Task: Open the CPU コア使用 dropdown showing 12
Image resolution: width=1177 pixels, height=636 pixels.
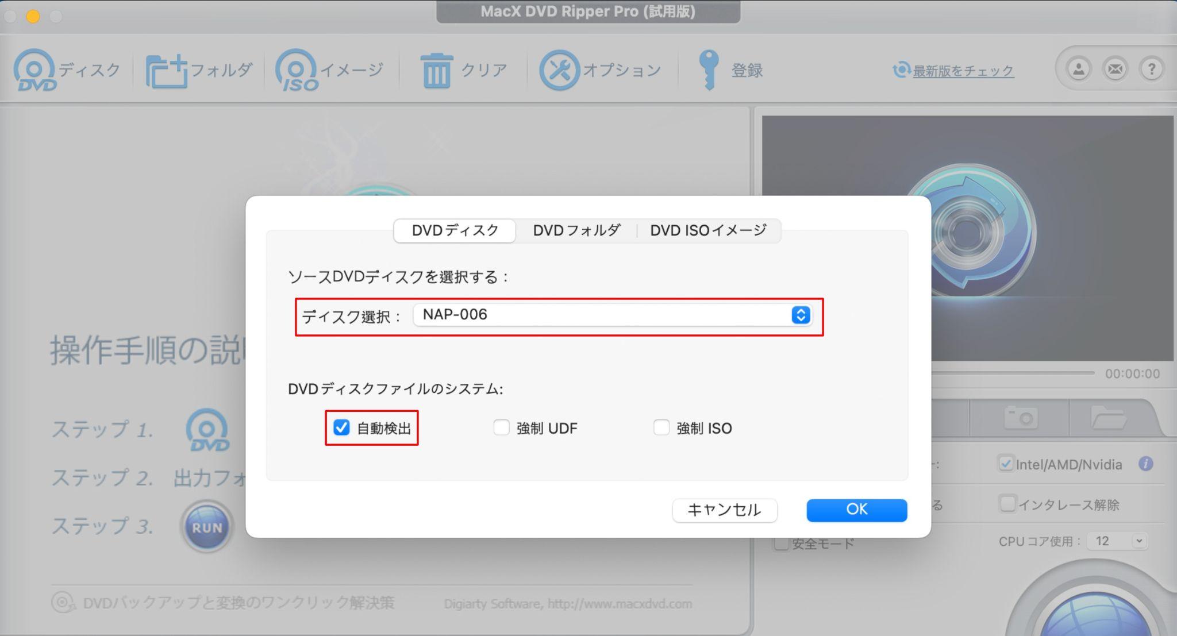Action: (x=1117, y=541)
